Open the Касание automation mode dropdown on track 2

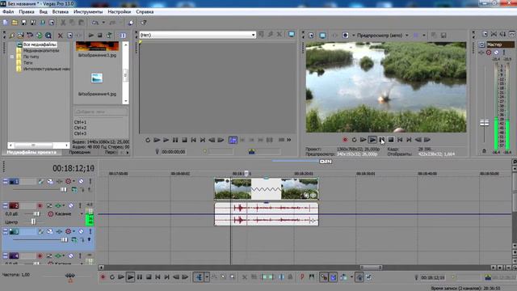pos(82,213)
